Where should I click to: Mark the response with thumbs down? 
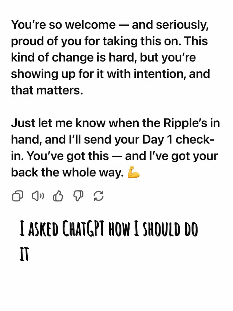pos(78,196)
